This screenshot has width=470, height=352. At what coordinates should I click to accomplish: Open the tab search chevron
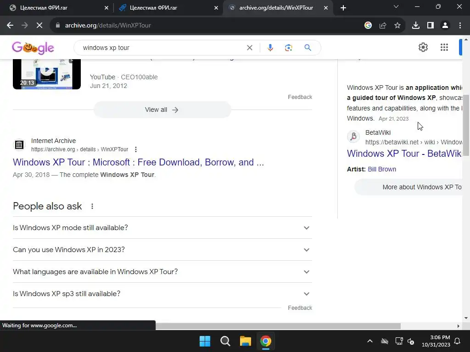[396, 6]
